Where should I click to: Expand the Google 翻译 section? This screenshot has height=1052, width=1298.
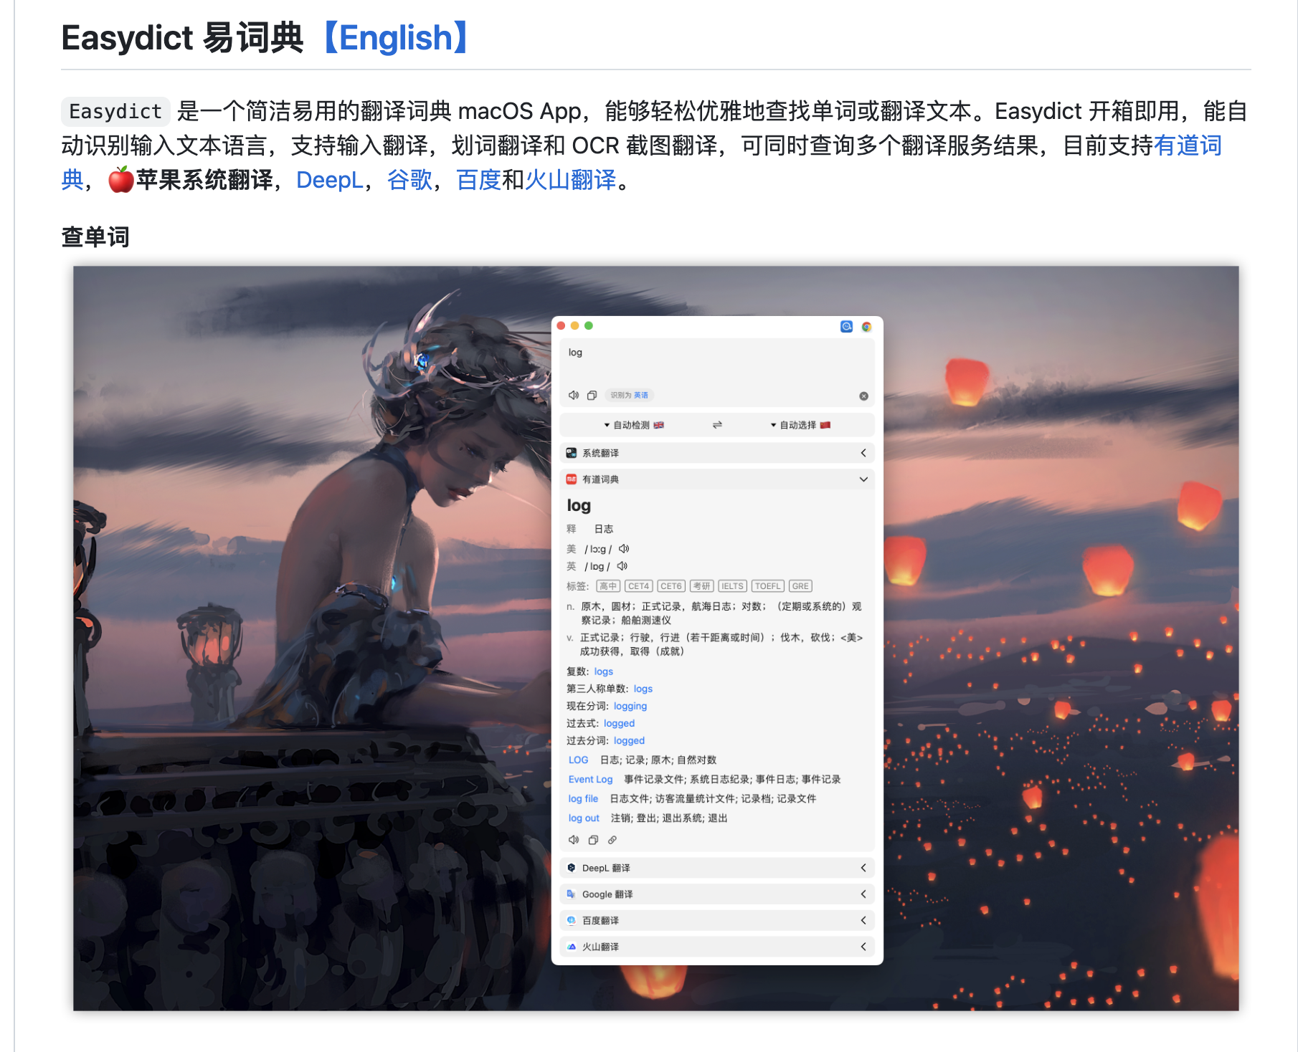863,894
